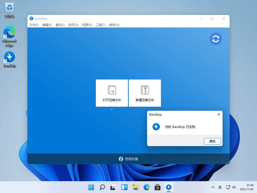Click the network tray icon
The height and width of the screenshot is (193, 257).
click(228, 187)
